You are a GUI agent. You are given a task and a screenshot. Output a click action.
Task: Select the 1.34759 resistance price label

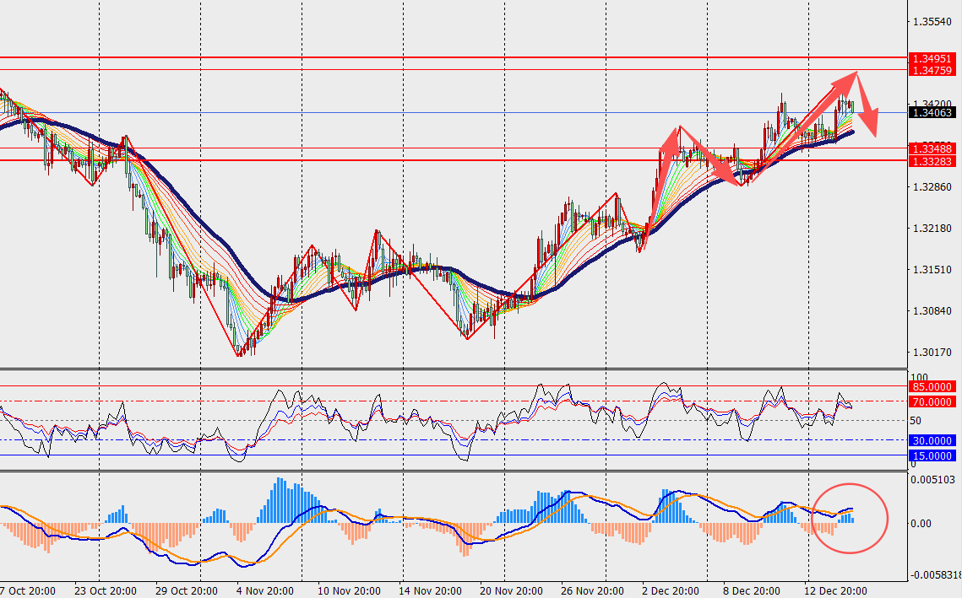[x=933, y=70]
